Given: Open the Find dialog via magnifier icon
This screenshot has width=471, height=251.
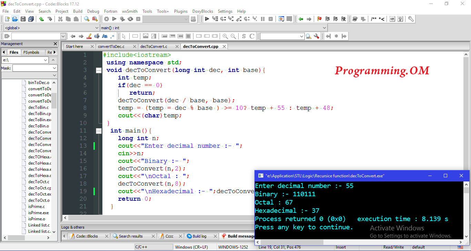Looking at the screenshot, I should [x=86, y=19].
